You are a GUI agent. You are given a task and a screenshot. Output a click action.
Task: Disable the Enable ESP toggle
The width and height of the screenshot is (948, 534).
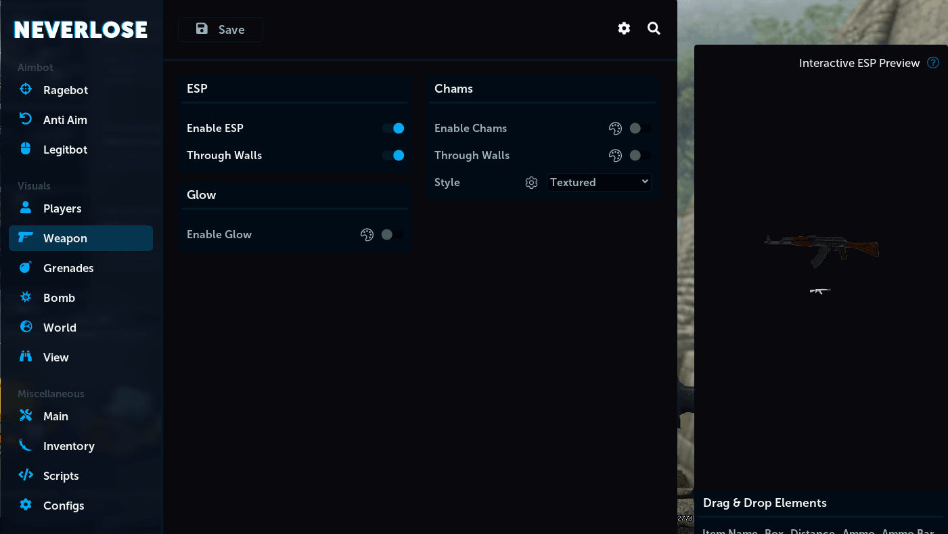point(393,128)
